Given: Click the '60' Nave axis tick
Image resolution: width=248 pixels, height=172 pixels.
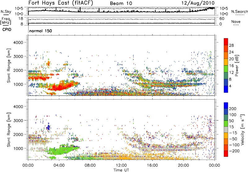Looking at the screenshot, I should point(222,19).
